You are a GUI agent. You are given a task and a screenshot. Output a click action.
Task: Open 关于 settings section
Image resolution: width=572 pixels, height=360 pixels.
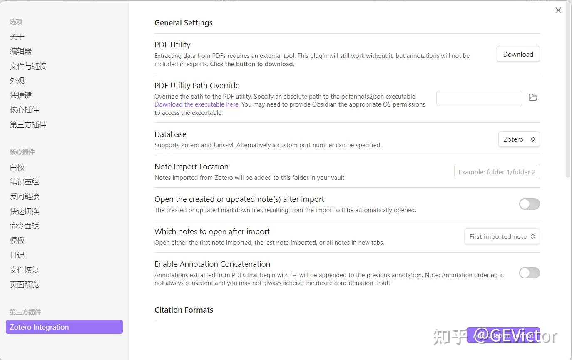click(x=17, y=36)
